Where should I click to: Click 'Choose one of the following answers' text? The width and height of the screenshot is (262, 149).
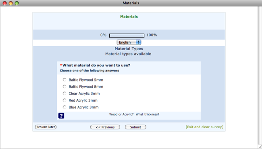(89, 71)
